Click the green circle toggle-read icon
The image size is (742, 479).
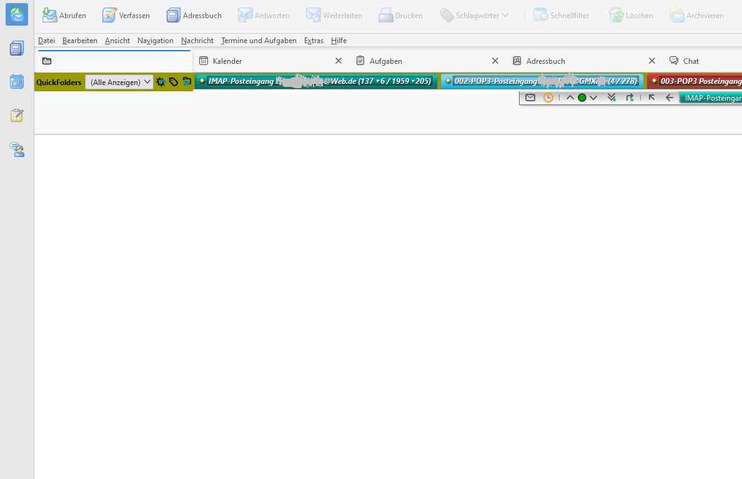coord(582,98)
